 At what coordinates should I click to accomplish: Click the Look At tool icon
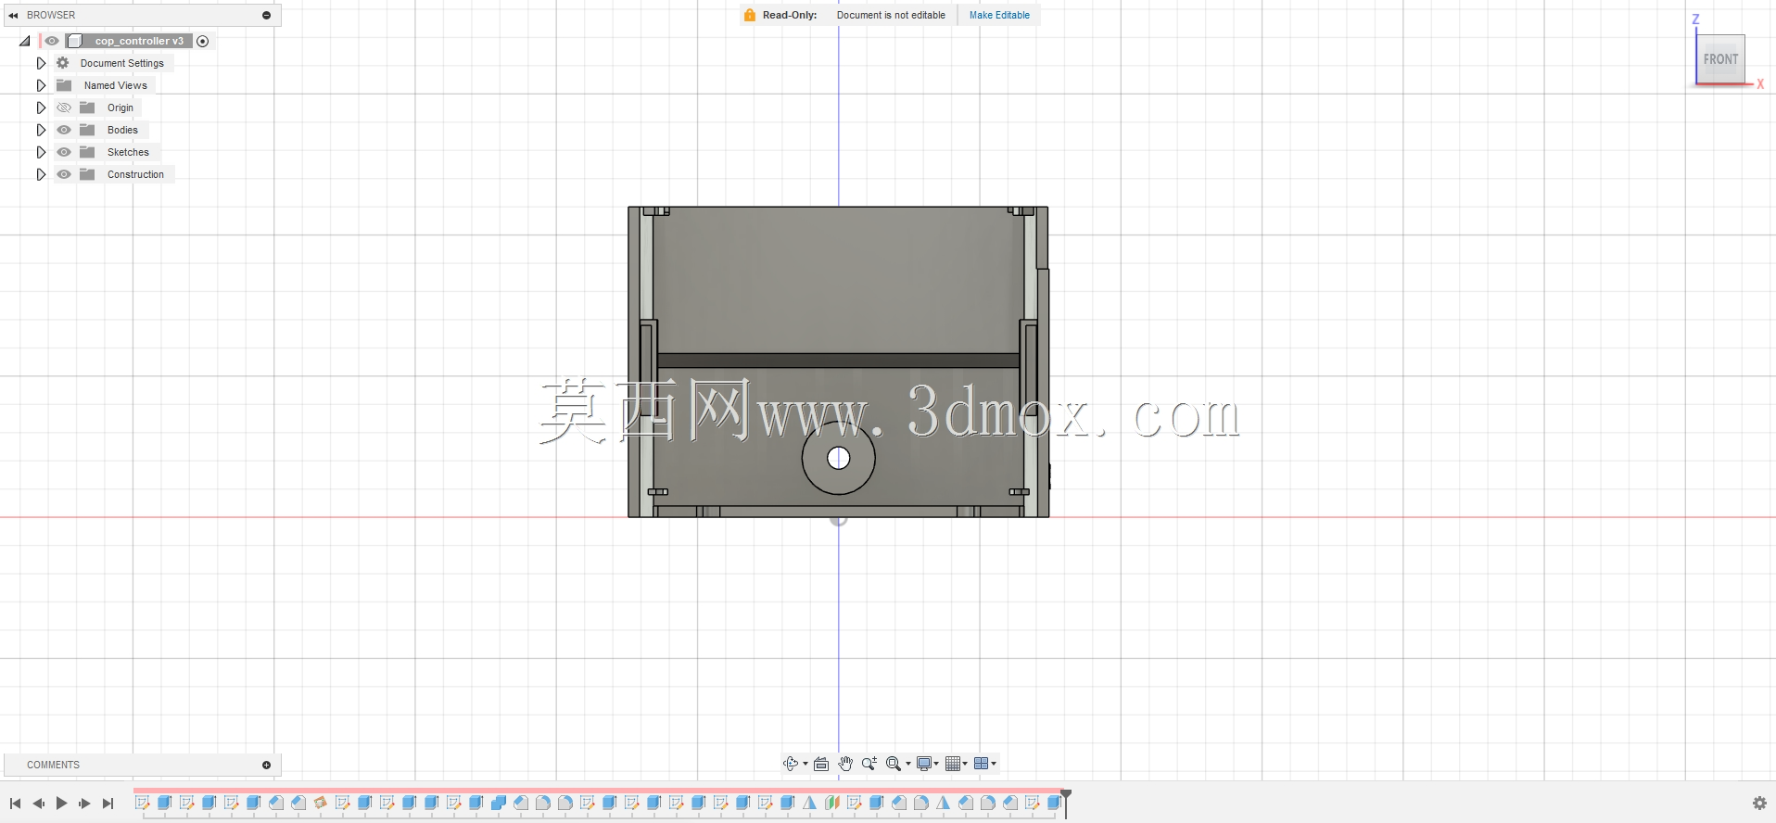tap(821, 764)
